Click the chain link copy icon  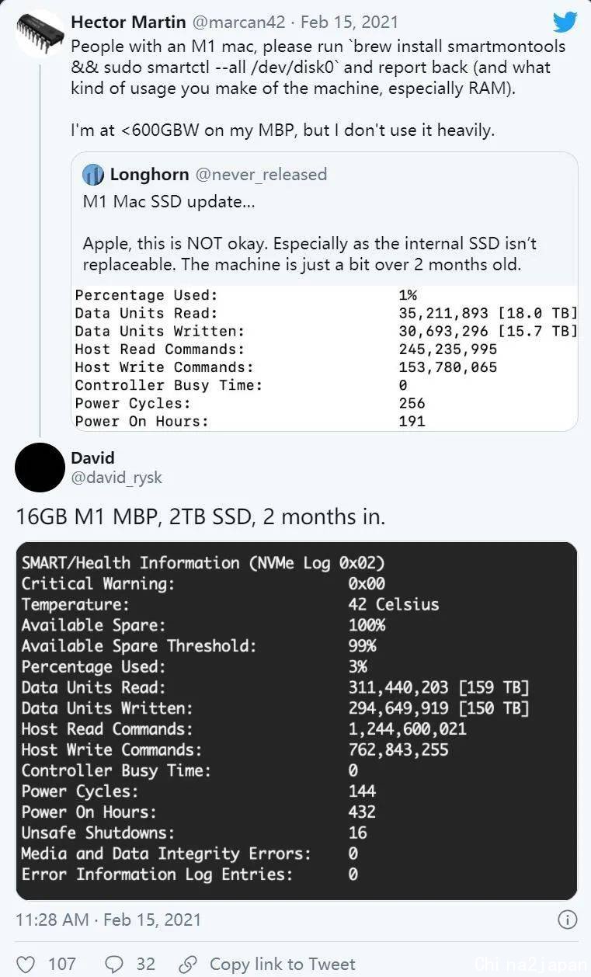tap(187, 964)
